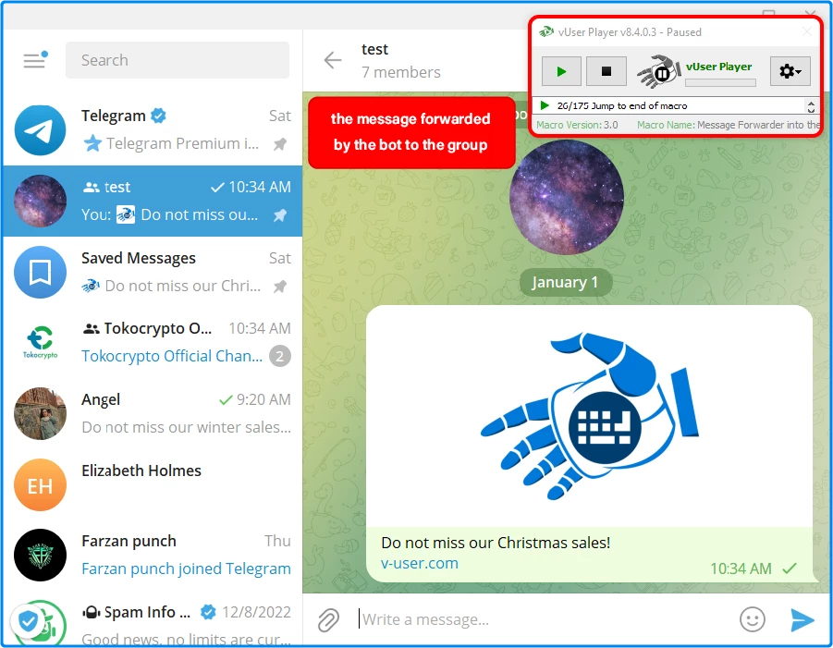Click the vUser Player paused hand logo
Screen dimensions: 833x648
click(x=659, y=71)
